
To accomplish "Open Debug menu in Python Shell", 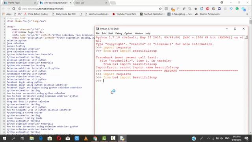I will point(119,34).
